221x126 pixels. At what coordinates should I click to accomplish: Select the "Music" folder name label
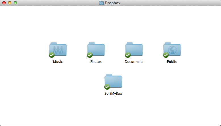tap(58, 62)
